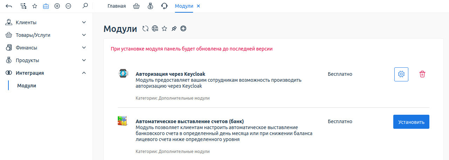
Task: Refresh the Модули page
Action: (x=145, y=29)
